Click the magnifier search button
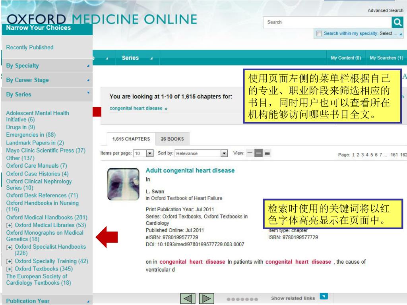The image size is (407, 305). [397, 22]
